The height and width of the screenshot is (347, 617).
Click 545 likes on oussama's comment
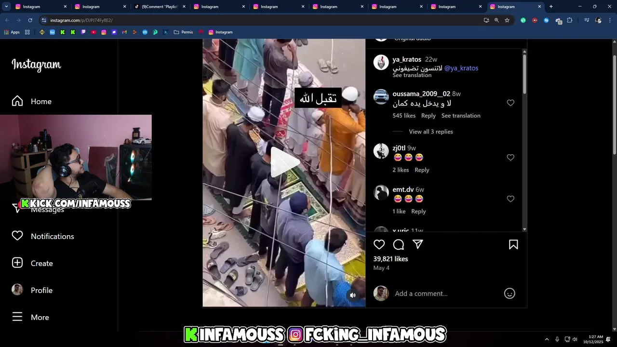pyautogui.click(x=404, y=116)
